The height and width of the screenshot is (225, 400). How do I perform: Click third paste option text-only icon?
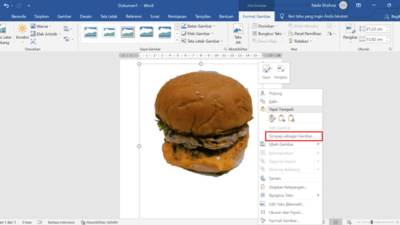click(x=291, y=118)
